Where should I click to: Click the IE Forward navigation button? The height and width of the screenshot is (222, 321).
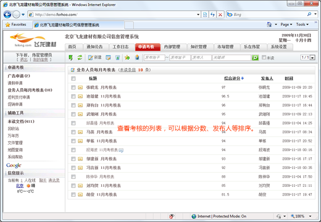click(x=16, y=14)
